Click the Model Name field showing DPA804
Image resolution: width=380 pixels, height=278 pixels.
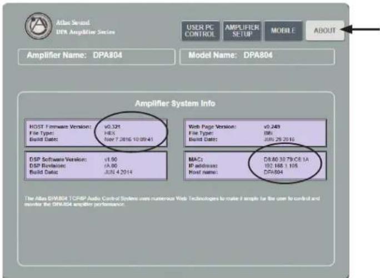257,57
